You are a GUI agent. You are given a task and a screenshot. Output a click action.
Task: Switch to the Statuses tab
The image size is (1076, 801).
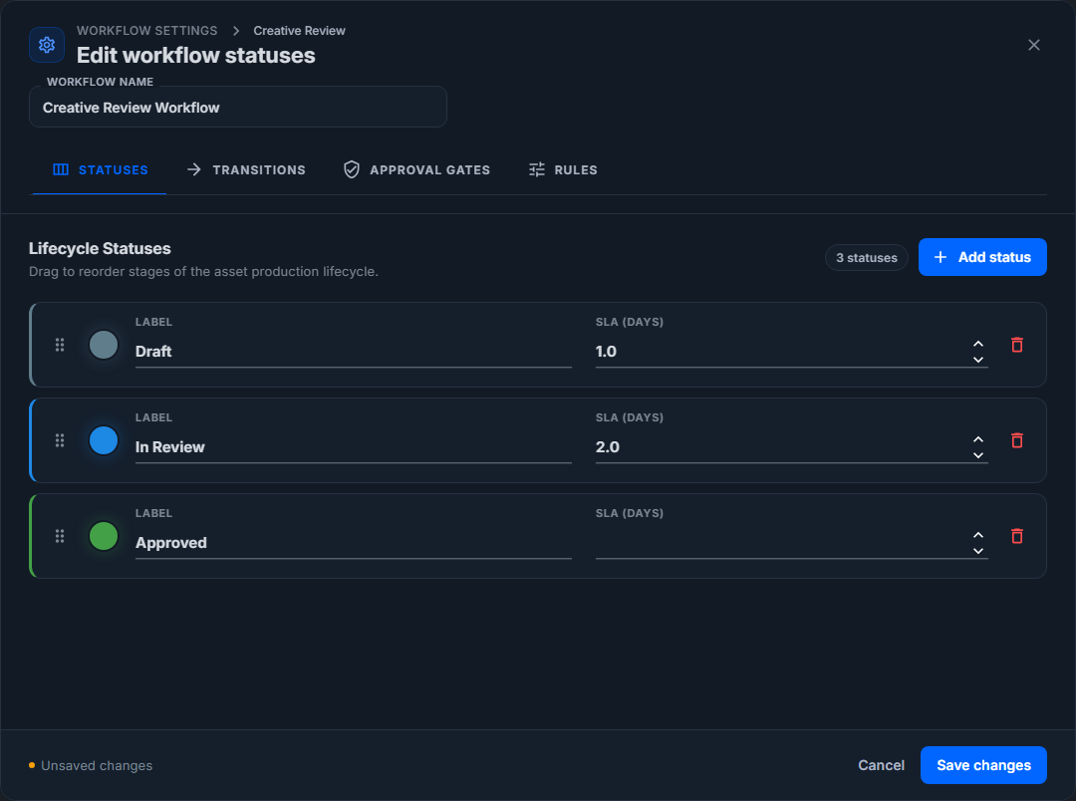pyautogui.click(x=100, y=169)
